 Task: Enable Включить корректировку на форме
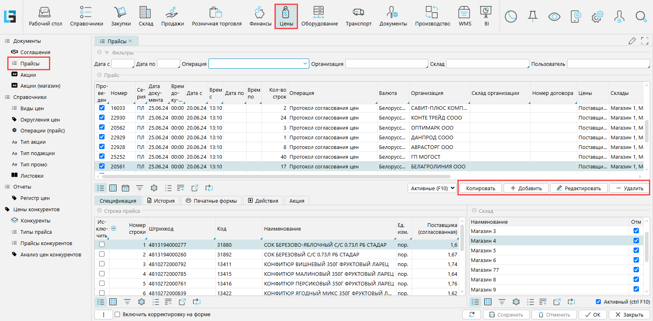pos(117,315)
